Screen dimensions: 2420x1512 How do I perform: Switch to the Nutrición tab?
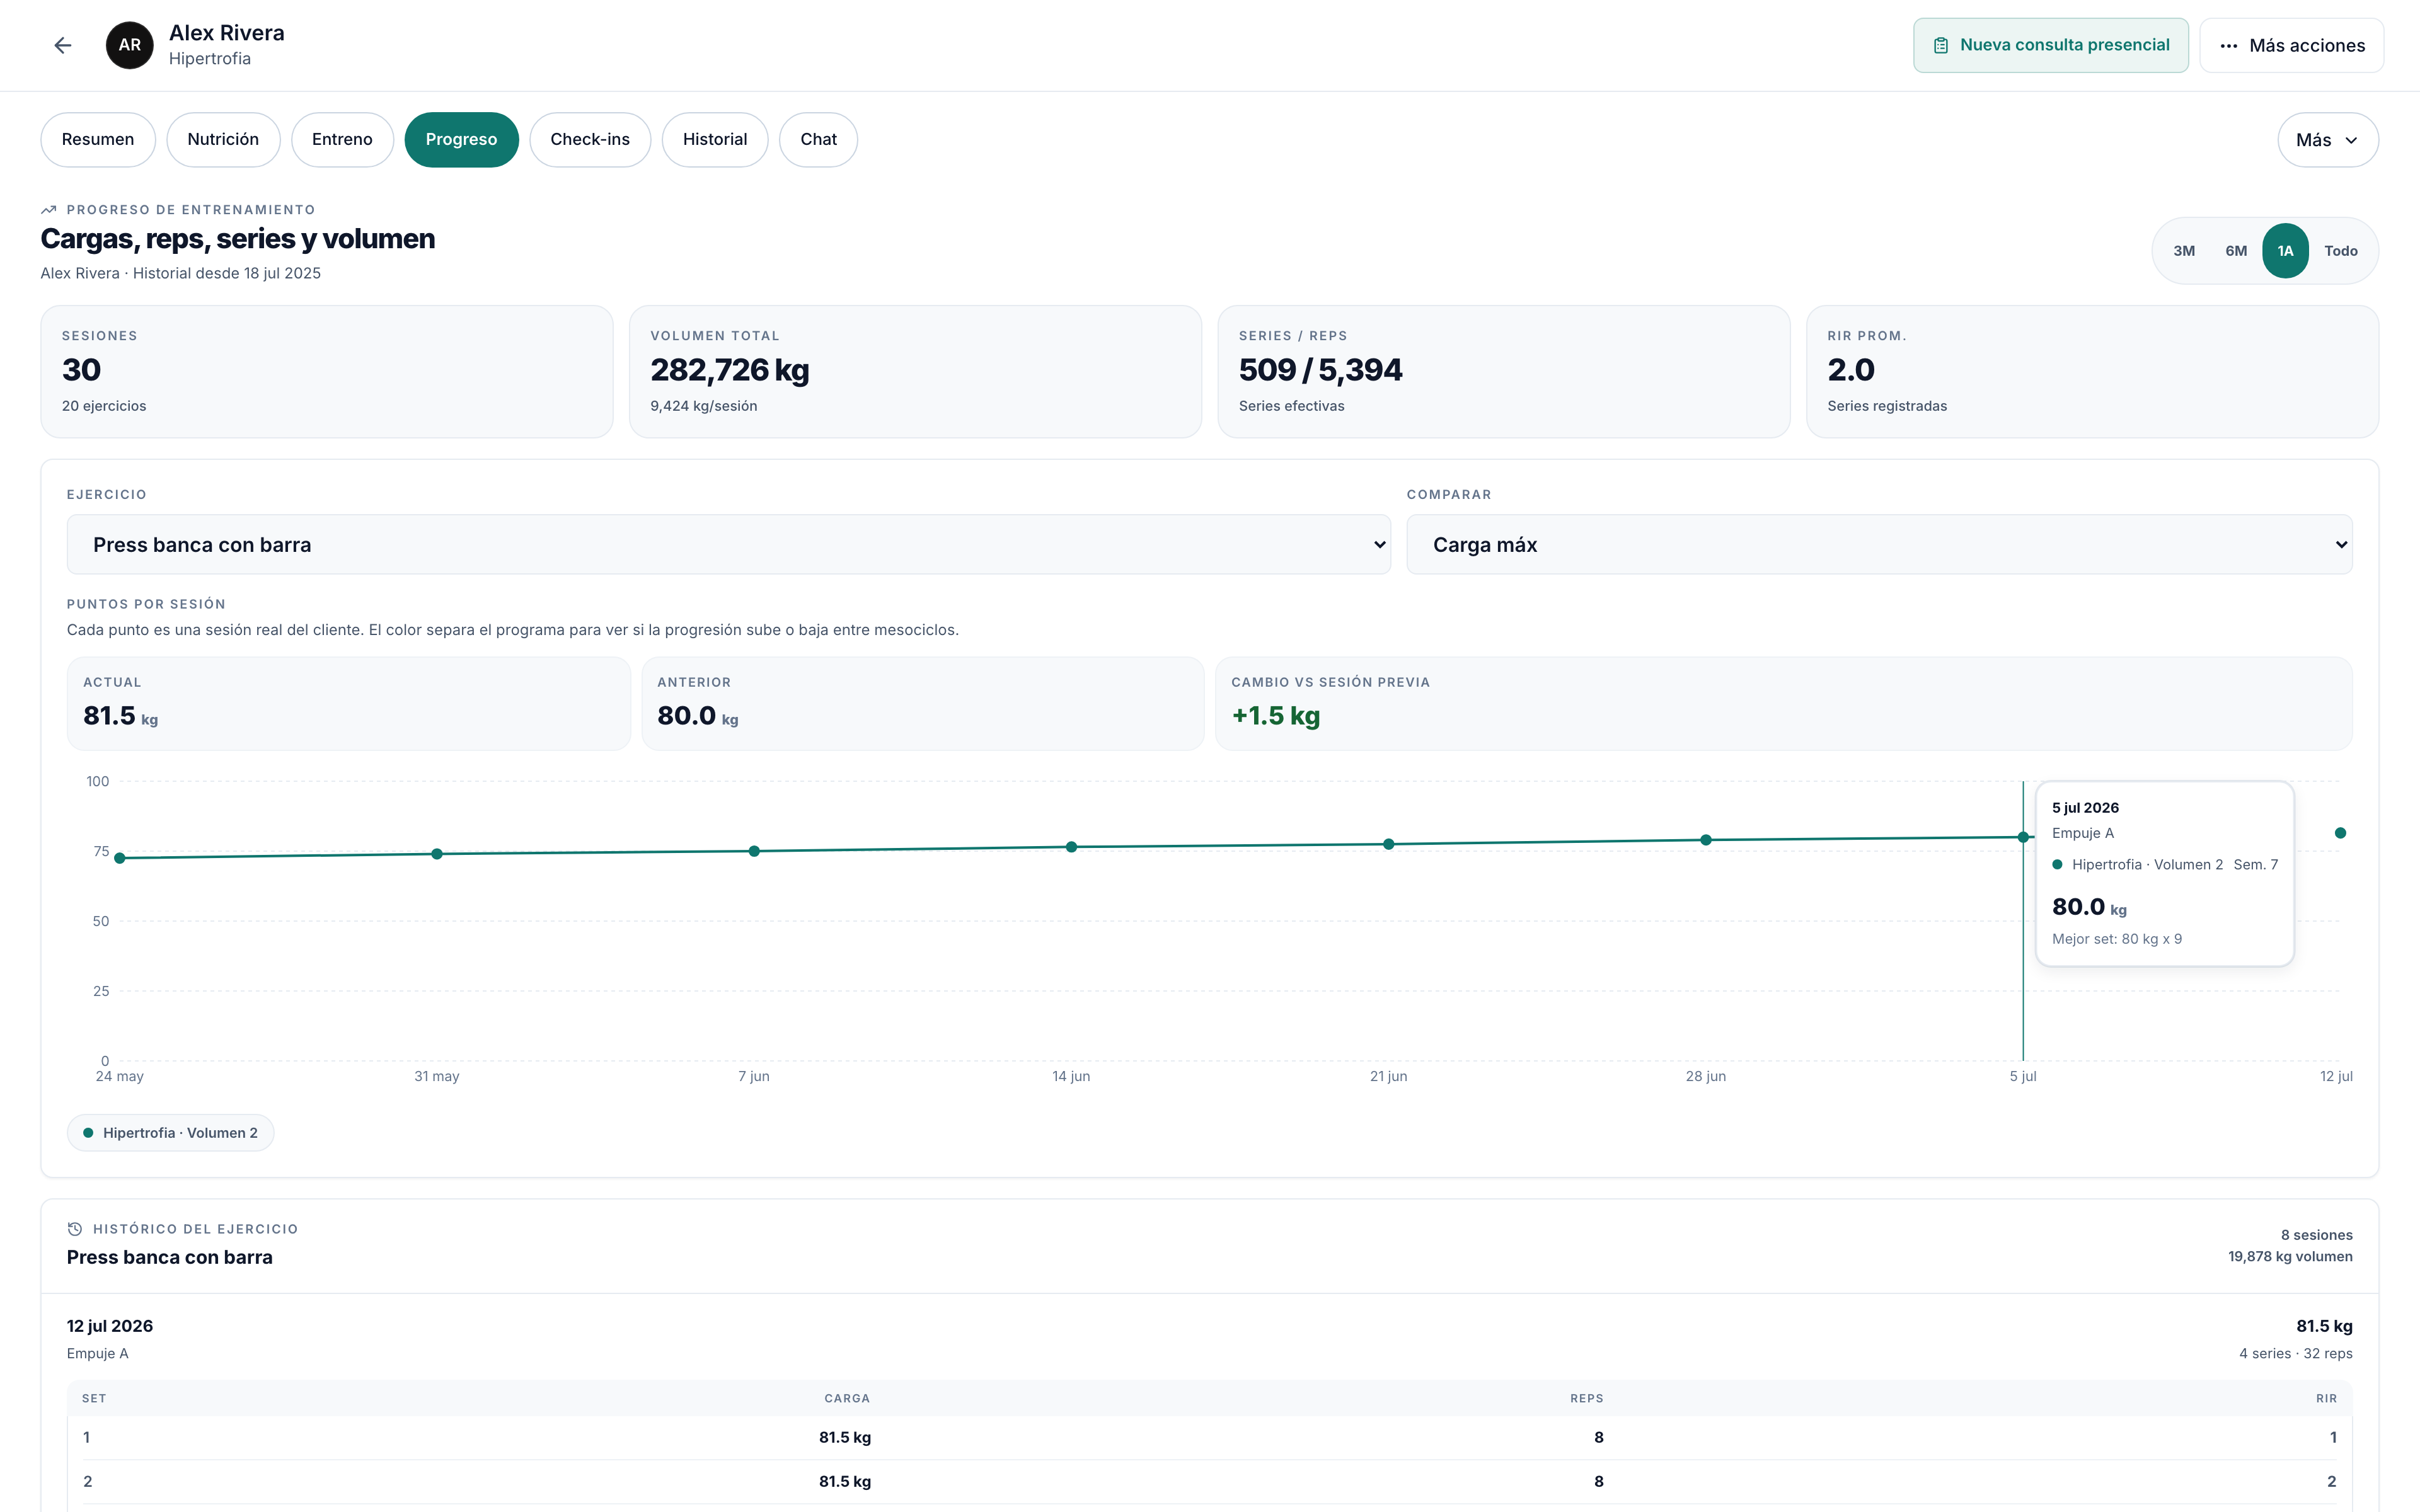click(223, 140)
